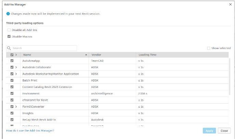This screenshot has height=140, width=236.
Task: Select the Environment add-in name
Action: click(x=31, y=93)
